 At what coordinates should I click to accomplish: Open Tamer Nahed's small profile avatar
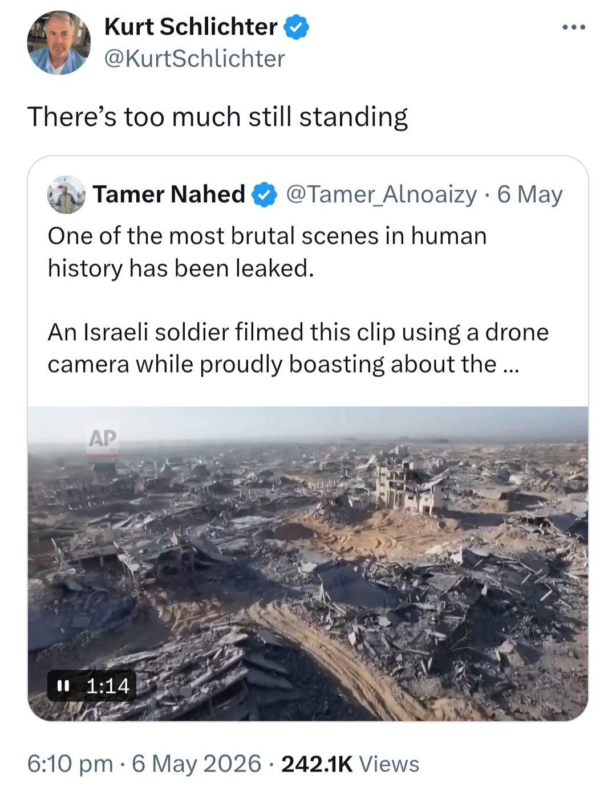67,194
